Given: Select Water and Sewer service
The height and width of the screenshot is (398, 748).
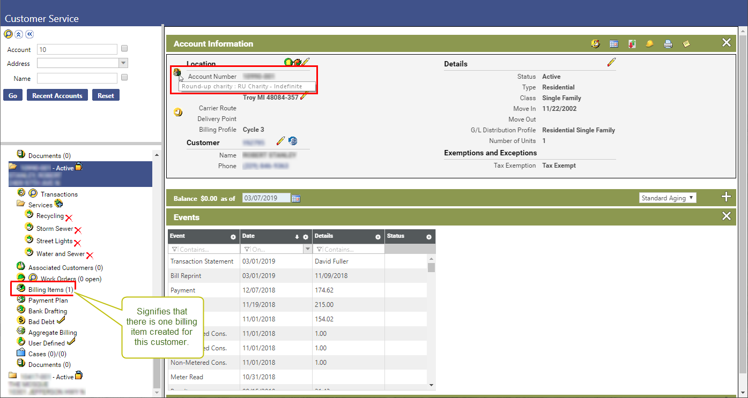Looking at the screenshot, I should [x=61, y=254].
